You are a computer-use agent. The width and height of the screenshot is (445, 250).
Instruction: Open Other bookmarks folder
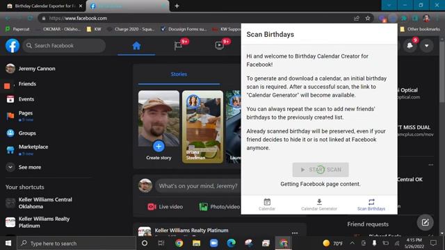[x=420, y=29]
